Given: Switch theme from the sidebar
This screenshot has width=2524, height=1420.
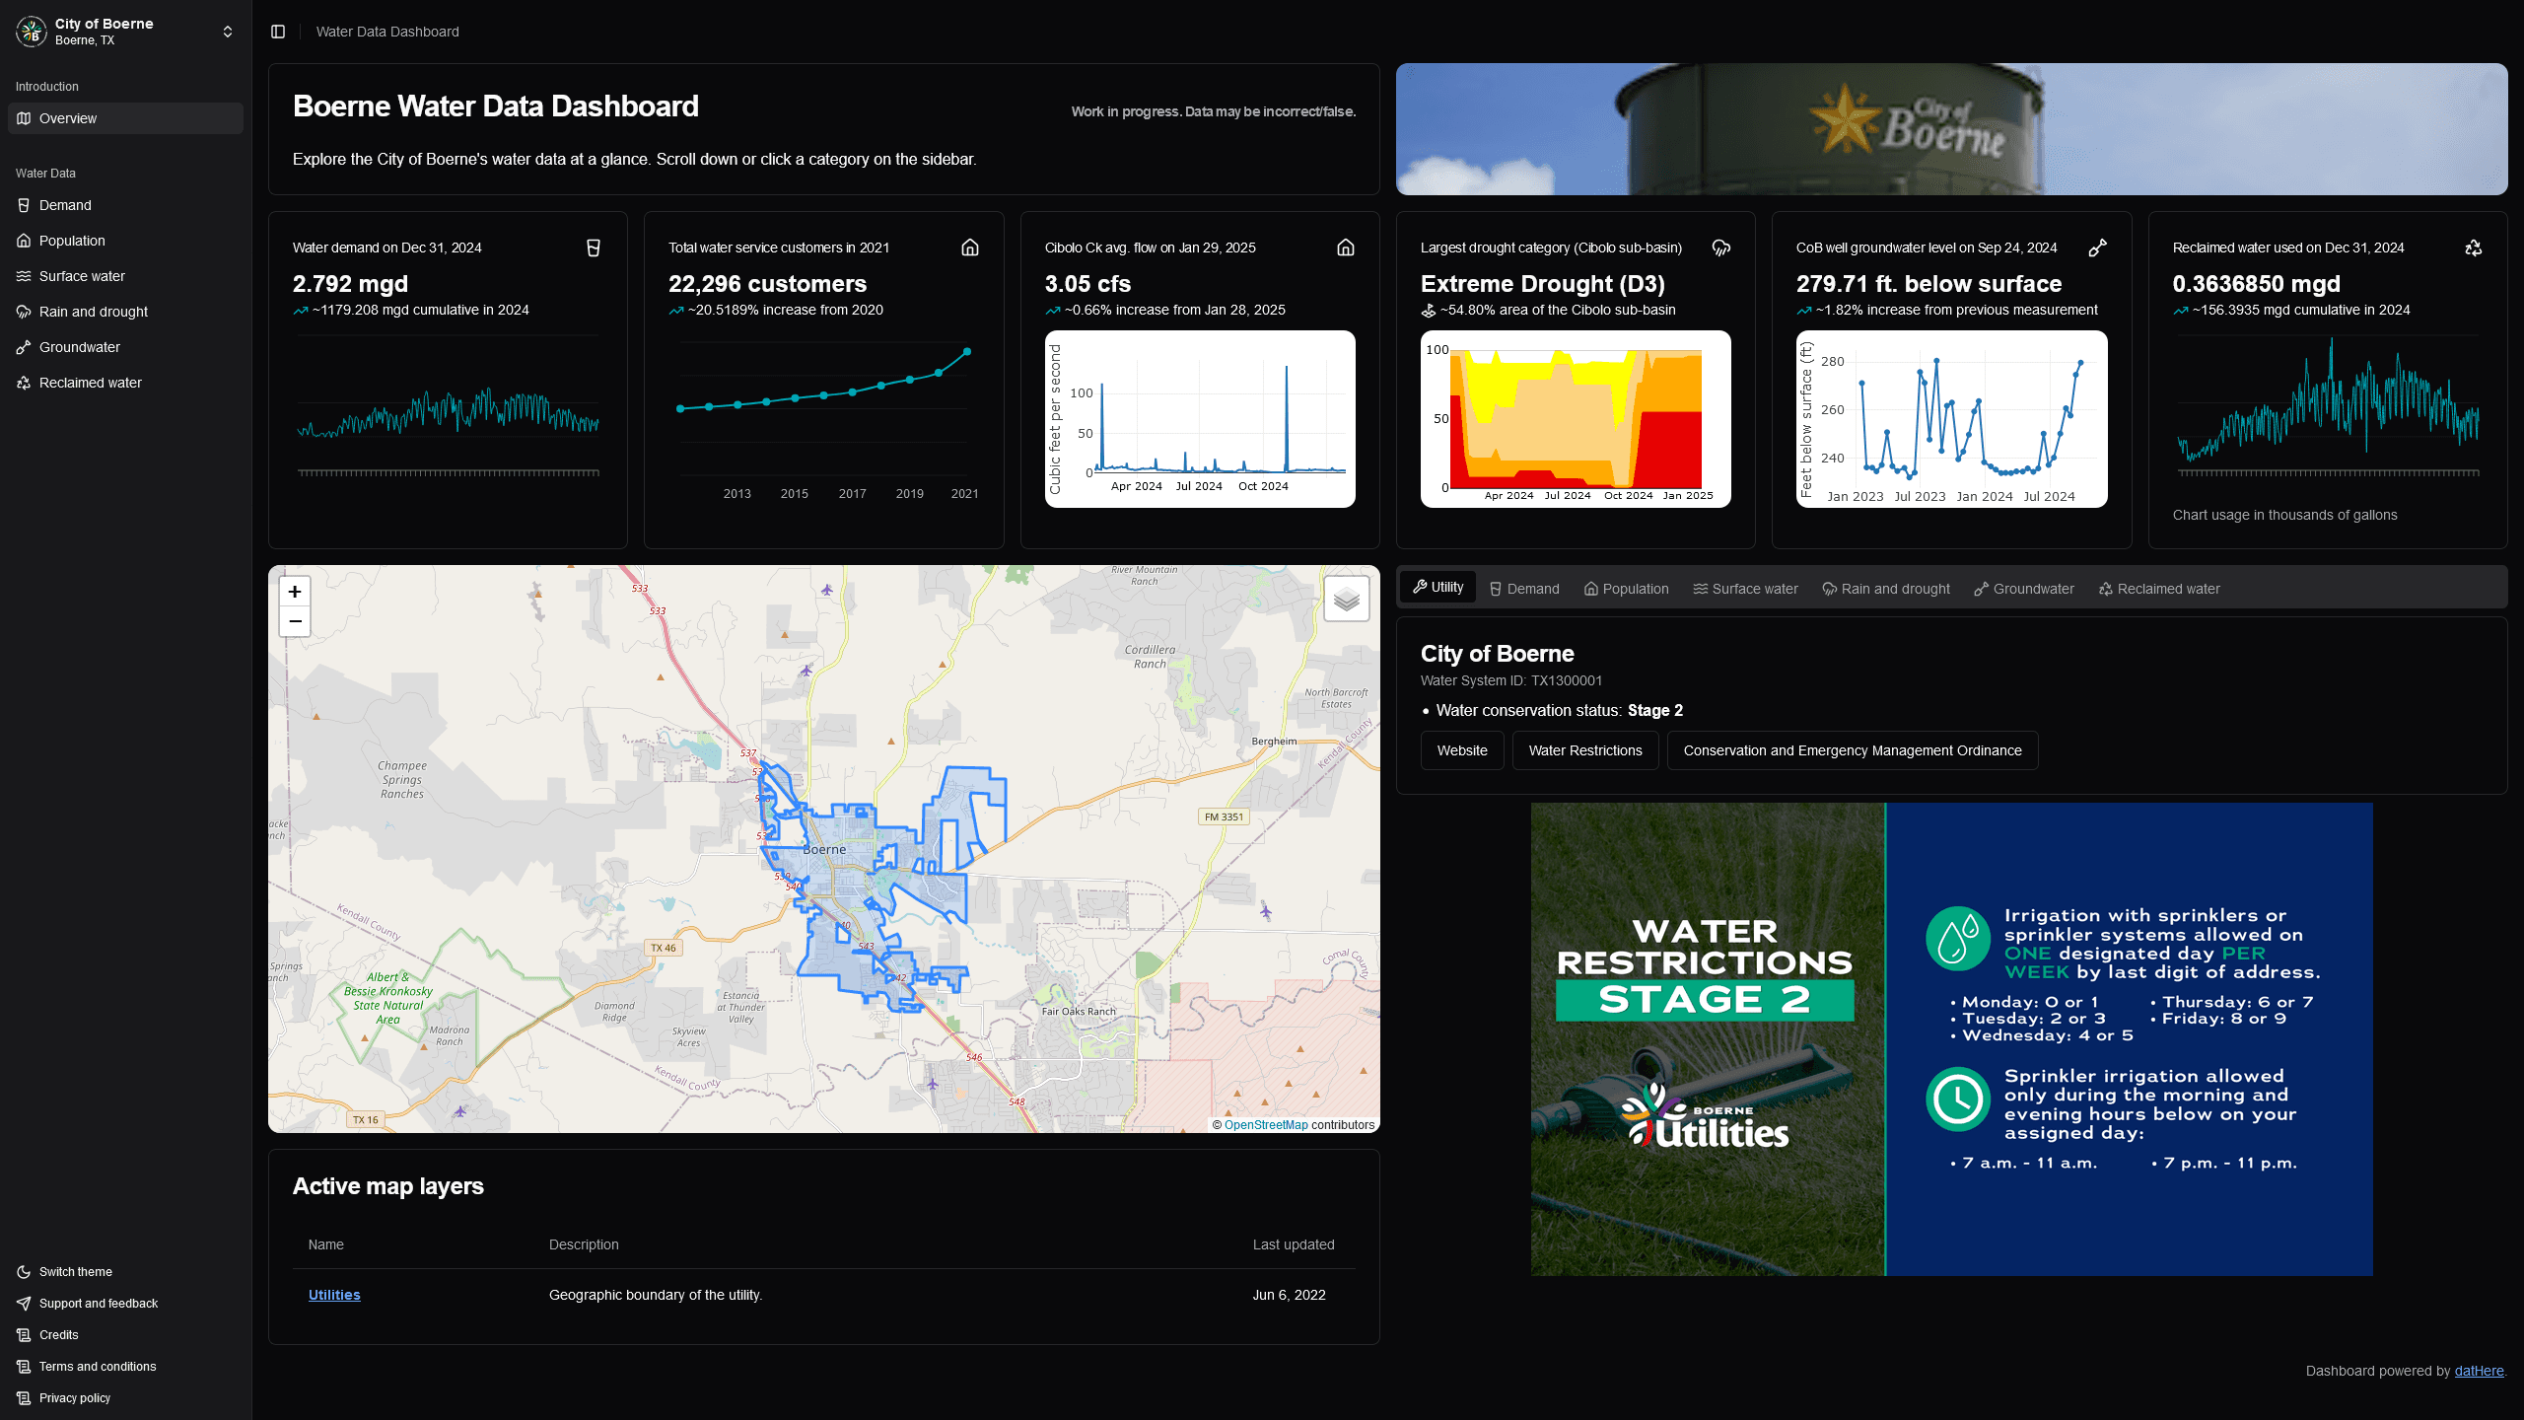Looking at the screenshot, I should tap(125, 1272).
